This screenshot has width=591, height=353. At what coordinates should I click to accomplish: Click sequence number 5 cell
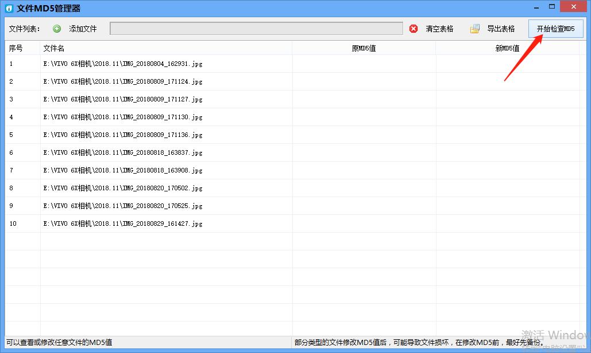[x=22, y=135]
